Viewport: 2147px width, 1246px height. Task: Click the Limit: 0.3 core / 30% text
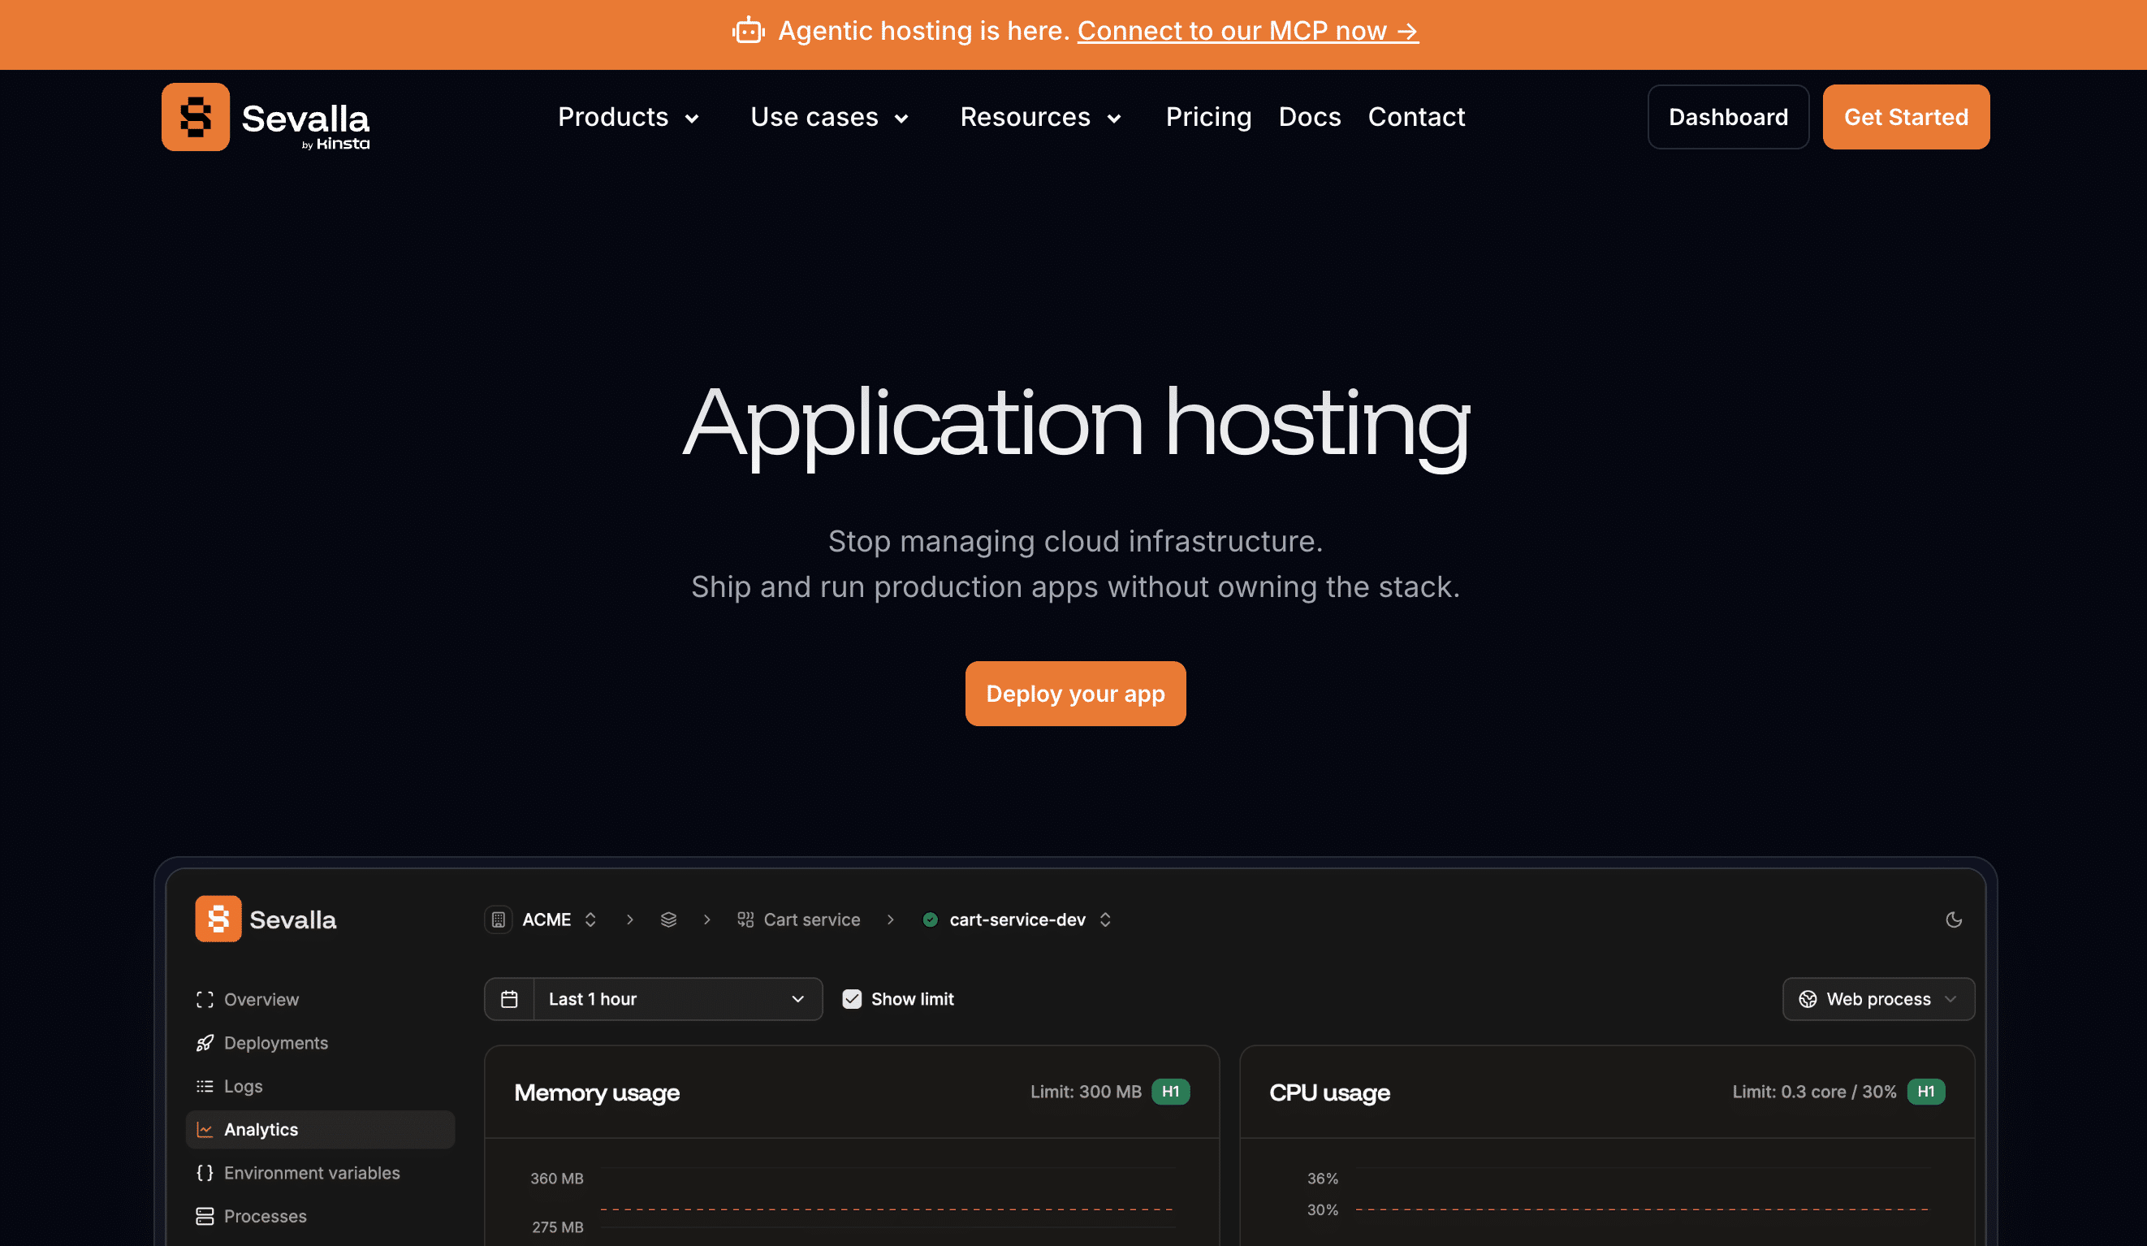tap(1815, 1092)
